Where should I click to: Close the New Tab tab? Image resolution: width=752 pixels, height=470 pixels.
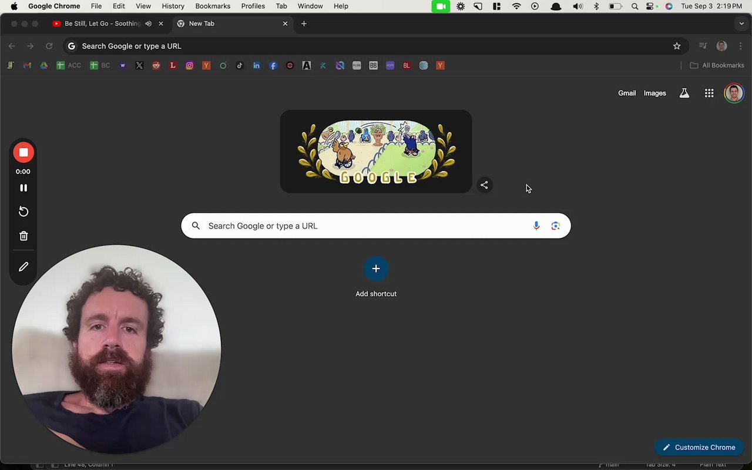(286, 23)
